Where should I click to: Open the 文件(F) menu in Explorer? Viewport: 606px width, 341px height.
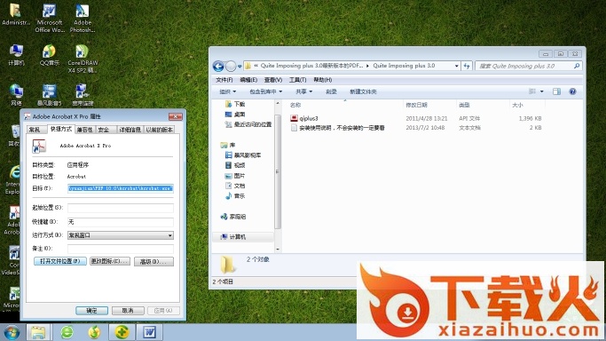coord(224,80)
